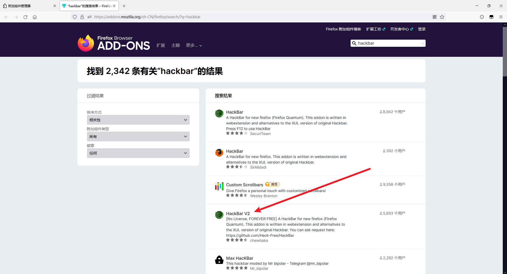Image resolution: width=507 pixels, height=274 pixels.
Task: Expand the add-on type dropdown
Action: pyautogui.click(x=138, y=136)
